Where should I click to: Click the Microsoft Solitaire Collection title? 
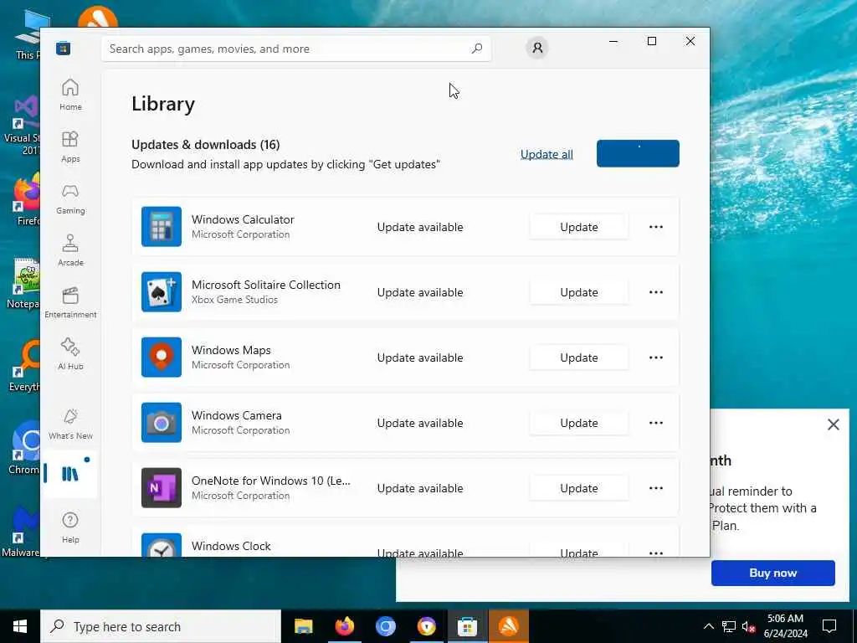[x=265, y=285]
